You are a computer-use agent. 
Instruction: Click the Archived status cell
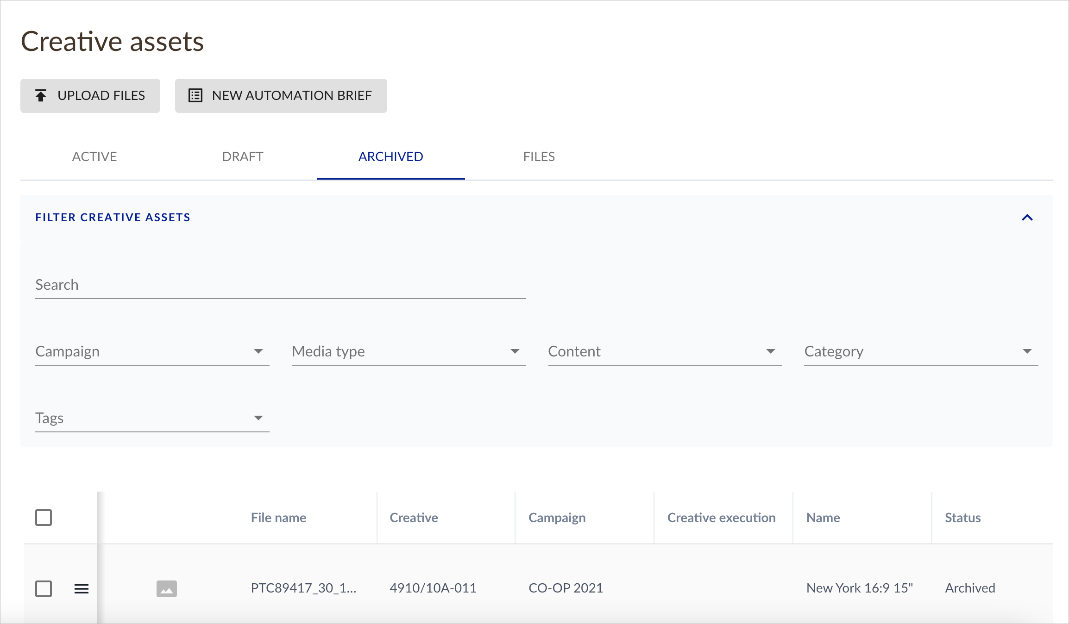tap(970, 588)
